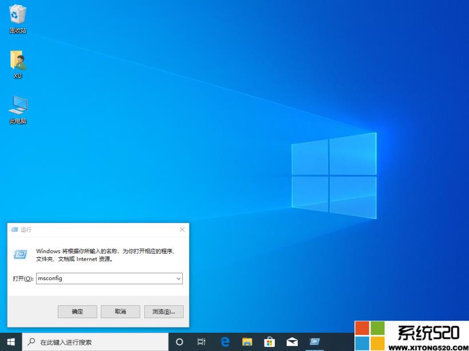The width and height of the screenshot is (469, 351).
Task: Expand the Open field history dropdown
Action: click(x=178, y=278)
